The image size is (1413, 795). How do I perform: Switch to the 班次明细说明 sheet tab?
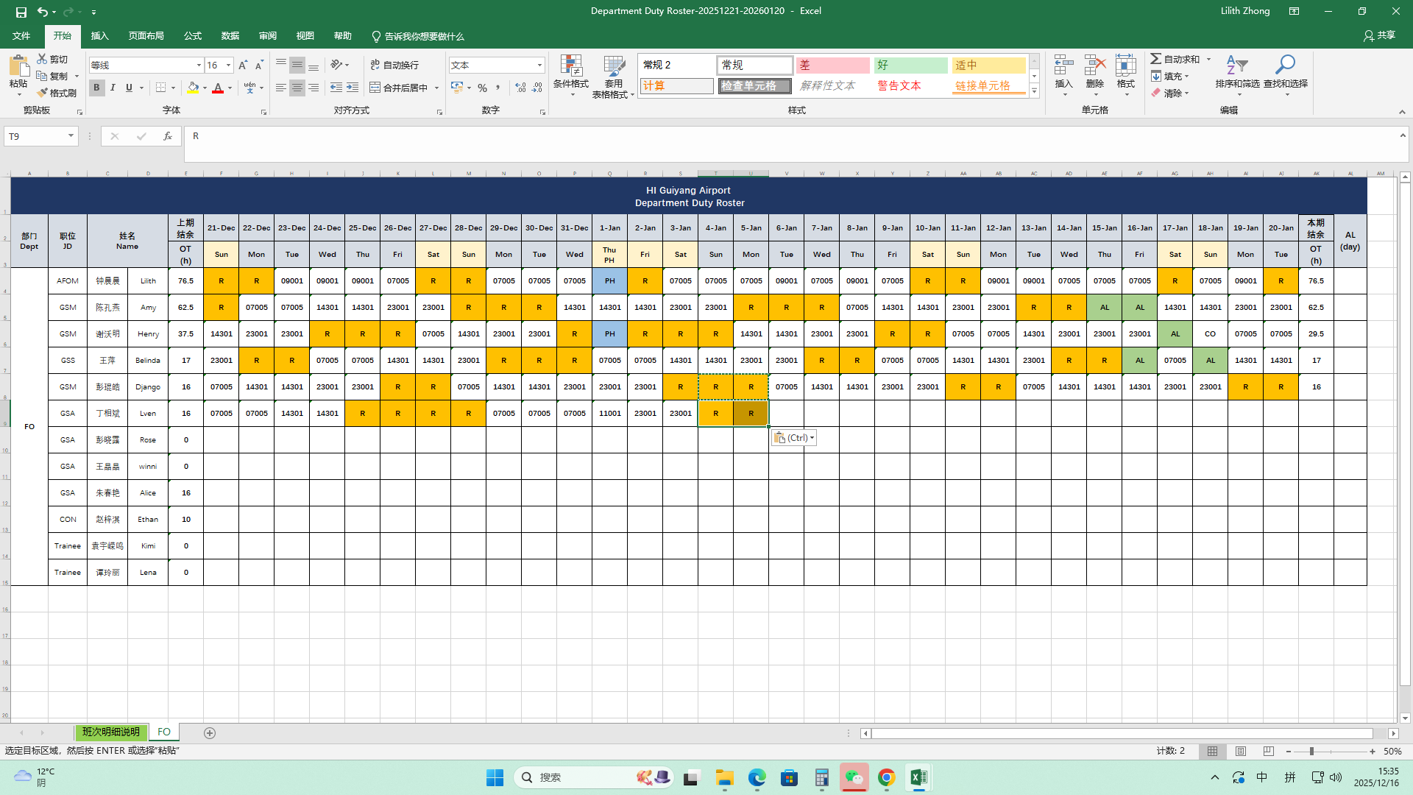coord(110,732)
